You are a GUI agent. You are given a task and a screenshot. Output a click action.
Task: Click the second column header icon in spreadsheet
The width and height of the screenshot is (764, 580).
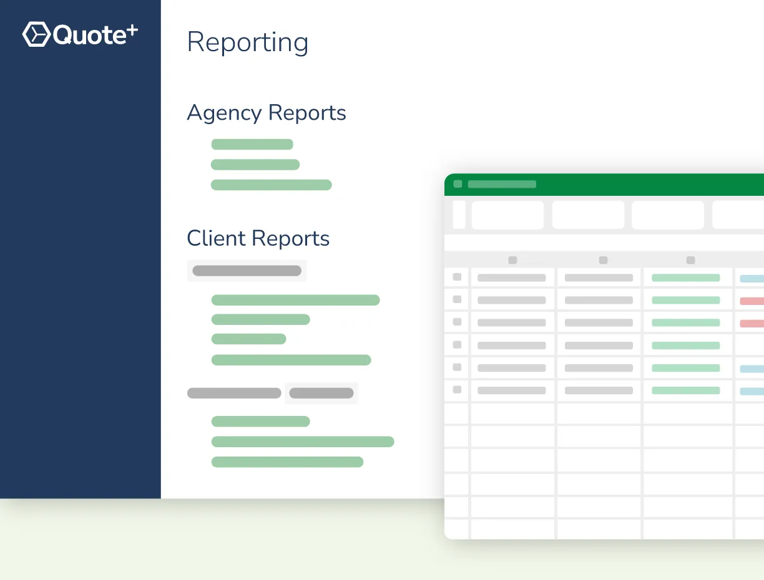tap(603, 260)
